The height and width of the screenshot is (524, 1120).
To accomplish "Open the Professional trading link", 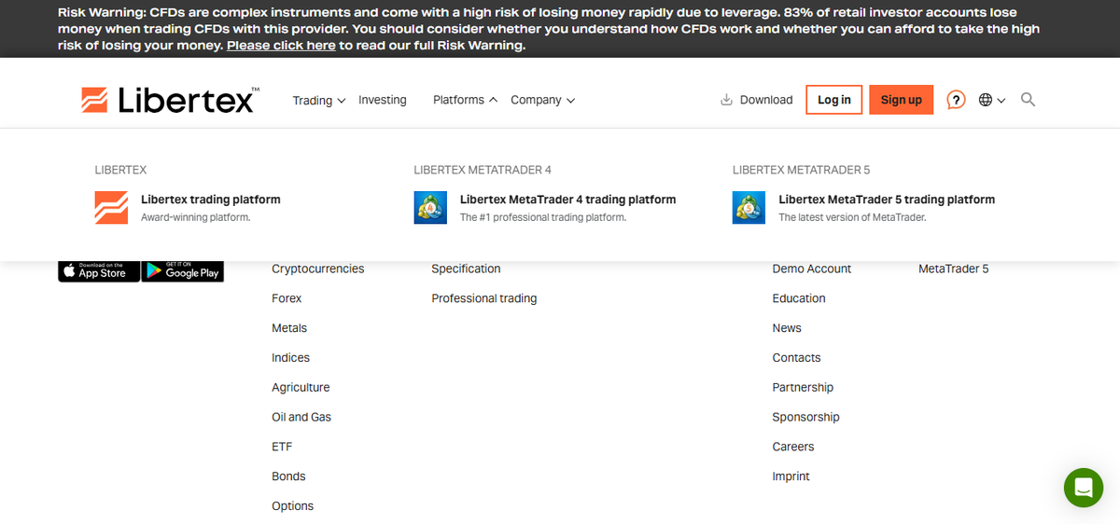I will (x=484, y=298).
